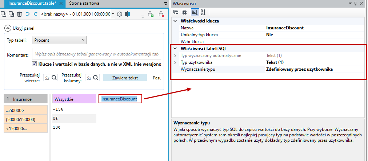Image resolution: width=368 pixels, height=161 pixels.
Task: Collapse Właściwości klucza section
Action: click(175, 21)
